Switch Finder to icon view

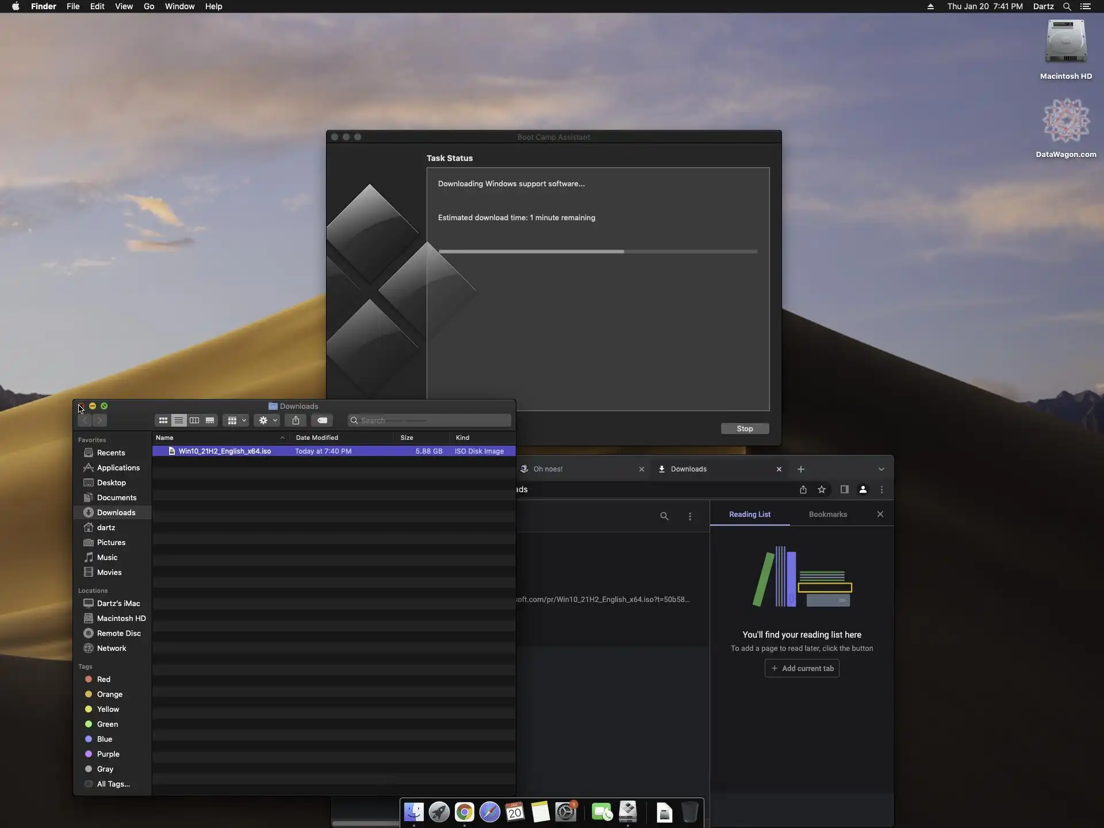coord(163,420)
